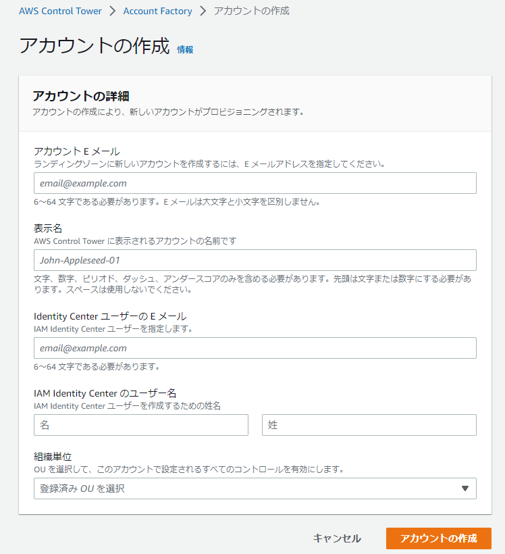Open the AWS Control Tower breadcrumb link
Viewport: 505px width, 554px height.
click(x=60, y=11)
